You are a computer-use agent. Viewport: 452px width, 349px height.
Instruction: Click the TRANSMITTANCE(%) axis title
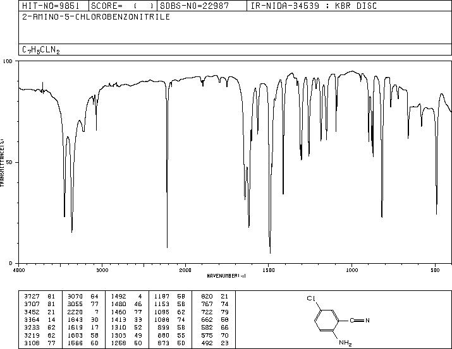coord(3,162)
